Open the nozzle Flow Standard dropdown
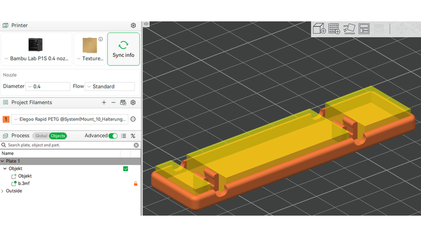The height and width of the screenshot is (237, 421). (x=109, y=86)
